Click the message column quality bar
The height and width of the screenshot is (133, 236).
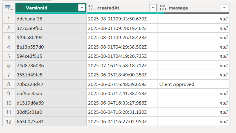tap(193, 13)
